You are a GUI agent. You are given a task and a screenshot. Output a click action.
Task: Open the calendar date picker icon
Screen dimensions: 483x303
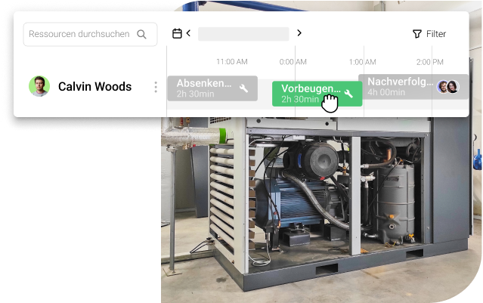[x=177, y=33]
